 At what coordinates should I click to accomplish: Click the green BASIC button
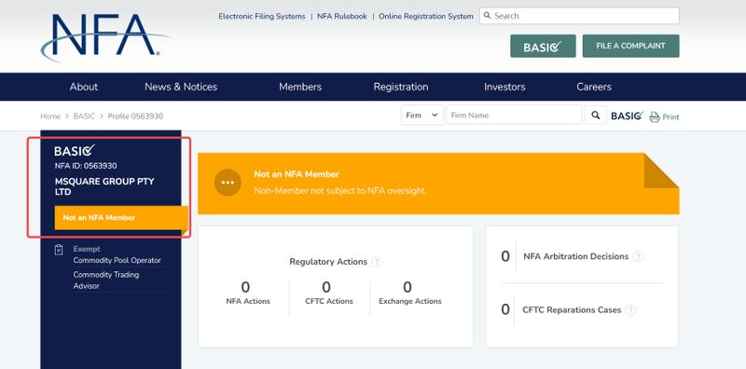coord(543,47)
